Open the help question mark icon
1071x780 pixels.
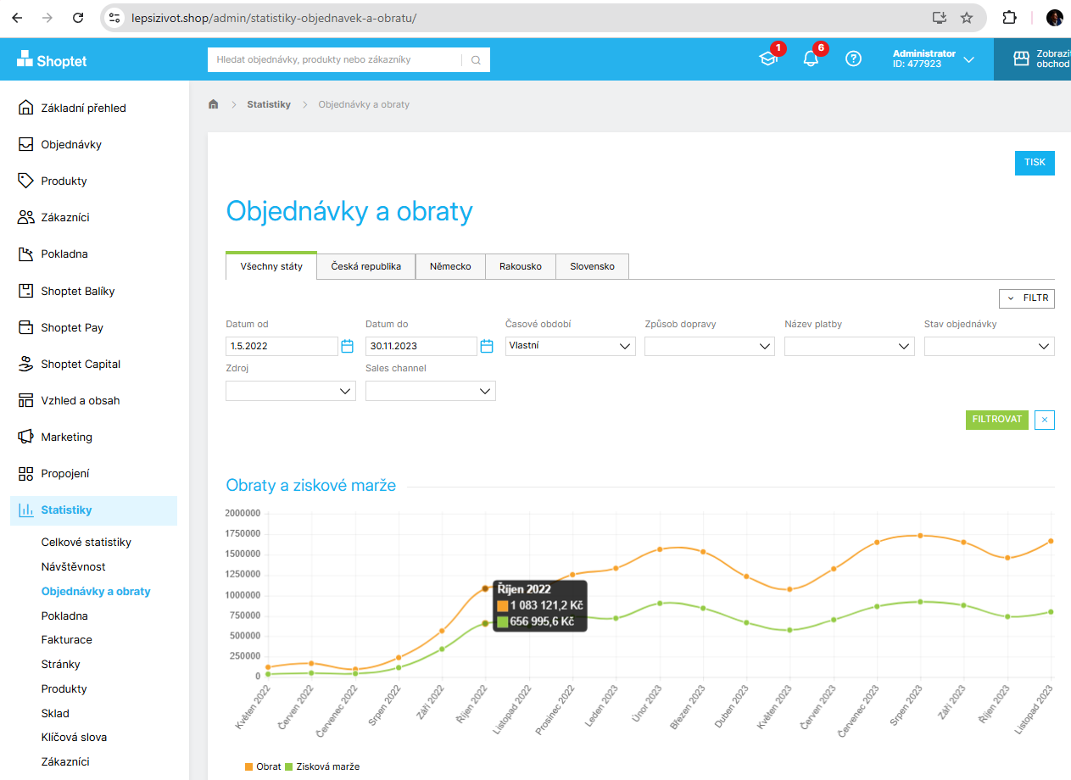pos(854,58)
